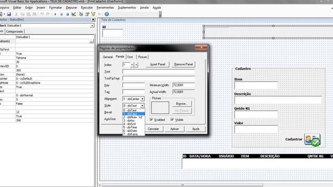The width and height of the screenshot is (333, 187).
Task: Choose 0 - sbrText in Style list
Action: point(134,110)
